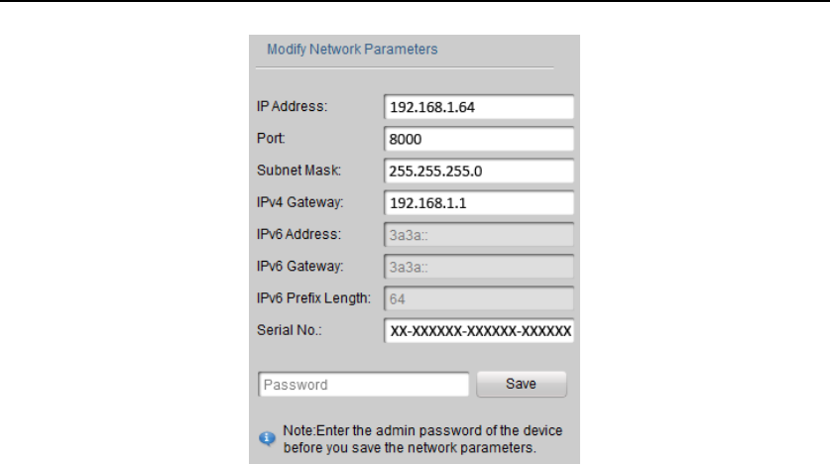Click the IP Address label

[292, 105]
